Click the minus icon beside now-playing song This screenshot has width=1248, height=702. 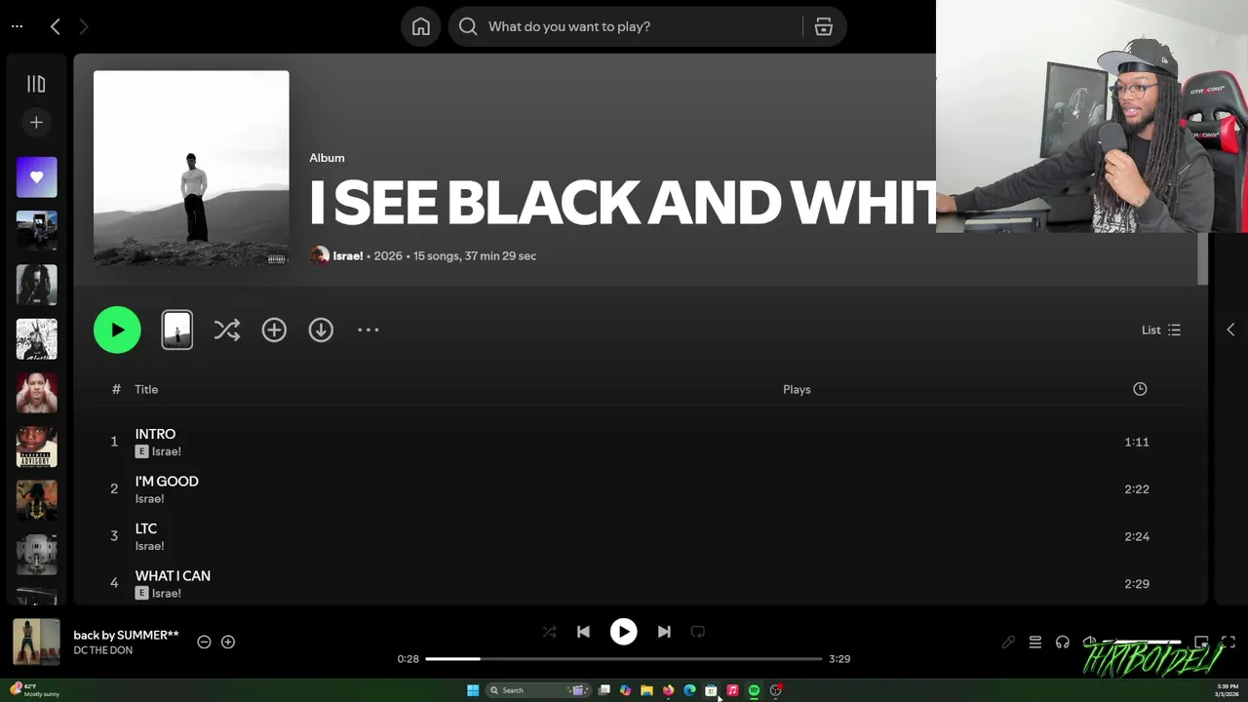click(x=204, y=642)
